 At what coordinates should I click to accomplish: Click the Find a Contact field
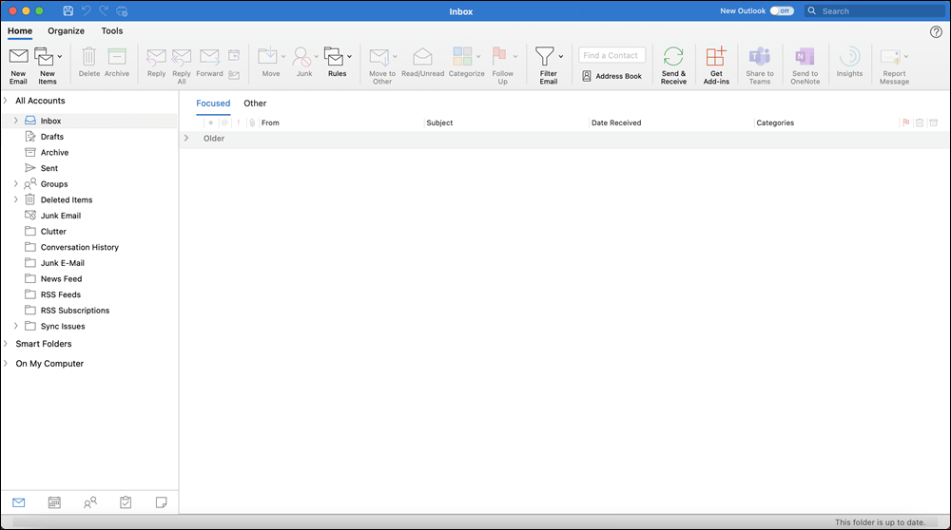click(611, 55)
